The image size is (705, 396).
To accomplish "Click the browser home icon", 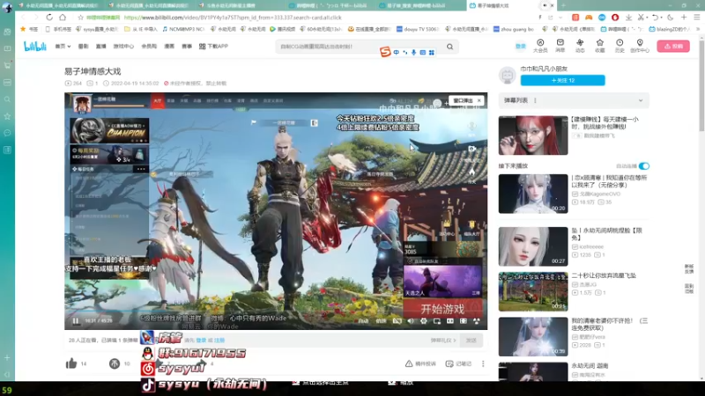I will pos(63,18).
